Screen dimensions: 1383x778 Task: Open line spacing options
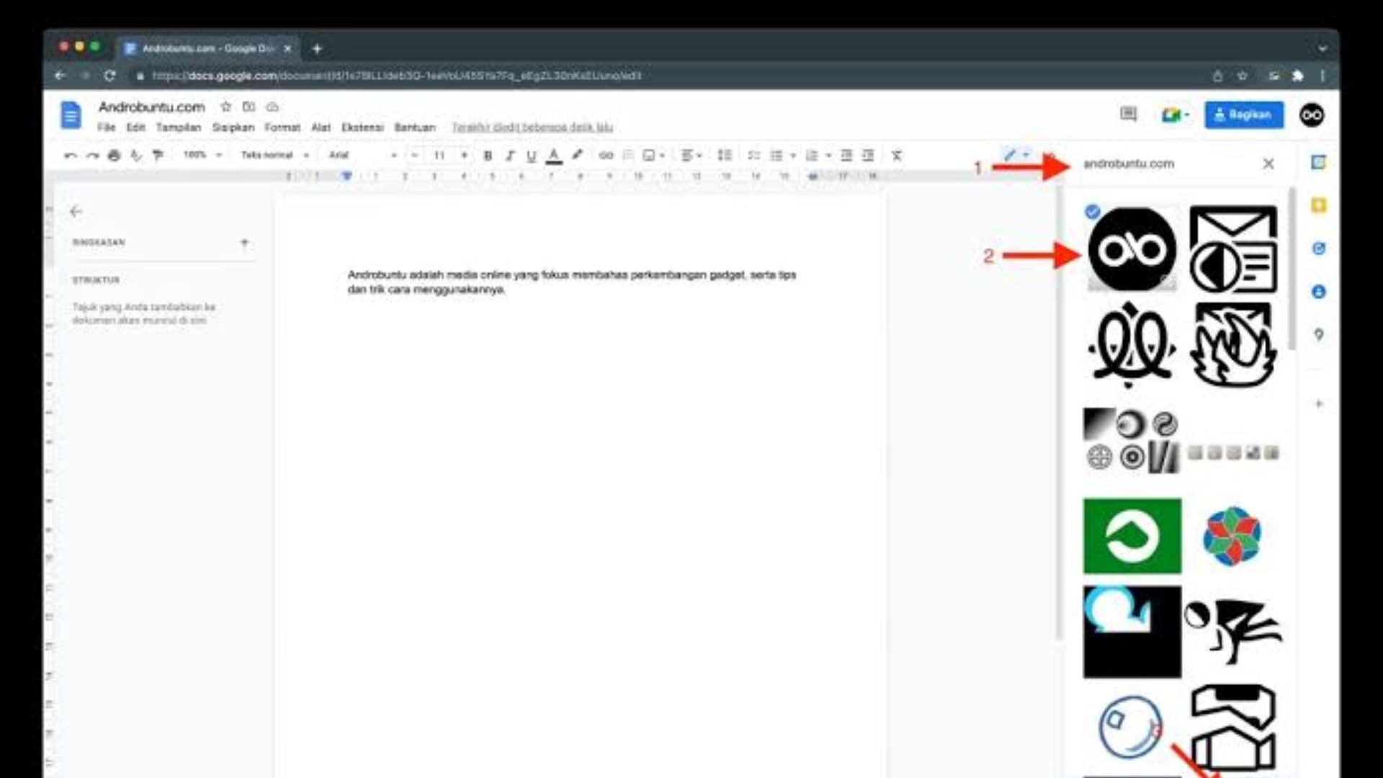click(725, 156)
